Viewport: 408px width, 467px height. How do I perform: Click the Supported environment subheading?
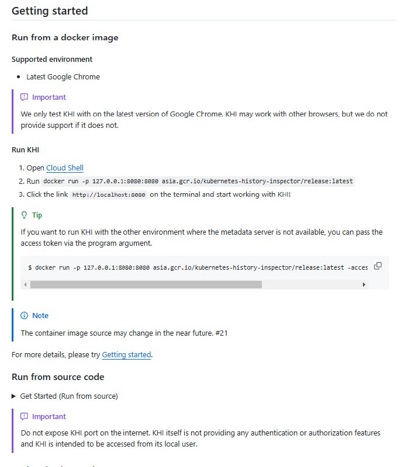click(x=51, y=59)
